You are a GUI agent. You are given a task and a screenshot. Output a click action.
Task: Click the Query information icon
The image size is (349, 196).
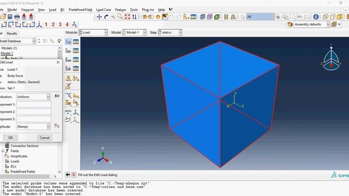pos(316,17)
